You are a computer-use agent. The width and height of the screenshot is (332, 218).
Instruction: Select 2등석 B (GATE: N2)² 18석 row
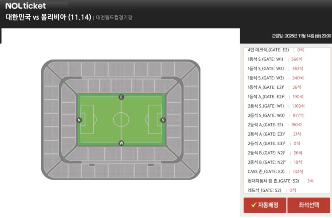coord(275,162)
